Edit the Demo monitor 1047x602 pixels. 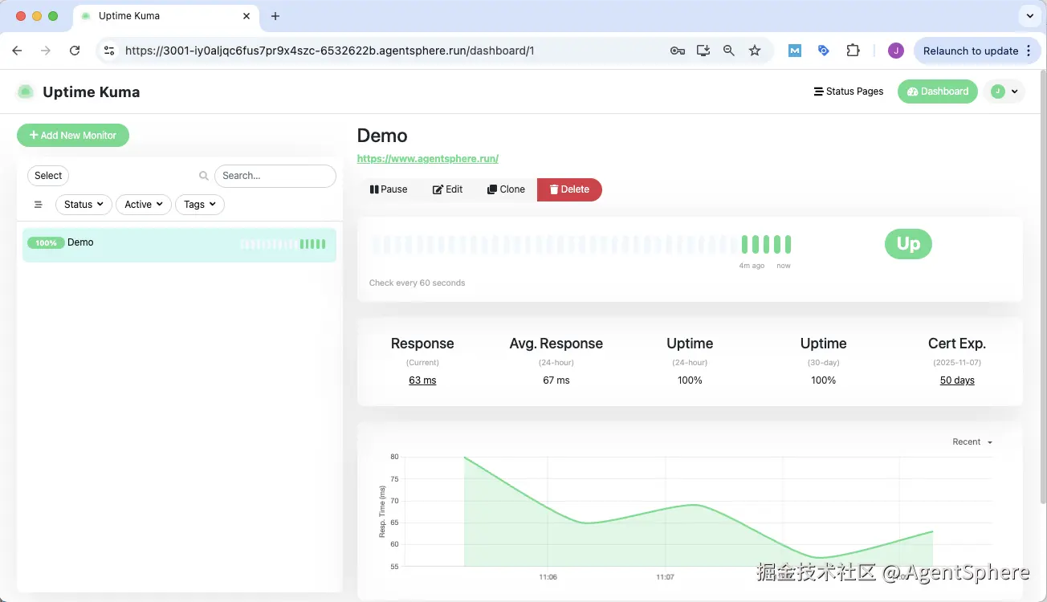pyautogui.click(x=447, y=189)
